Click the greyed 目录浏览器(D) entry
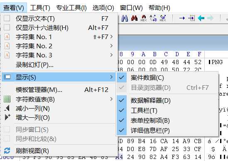228x161 pixels. point(167,87)
